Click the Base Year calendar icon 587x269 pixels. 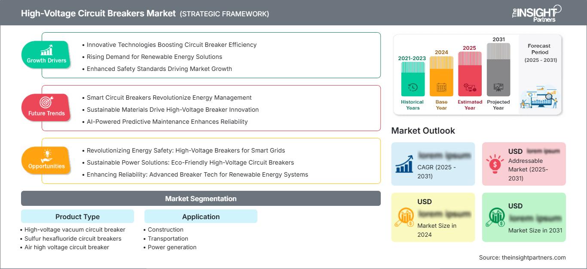click(441, 88)
